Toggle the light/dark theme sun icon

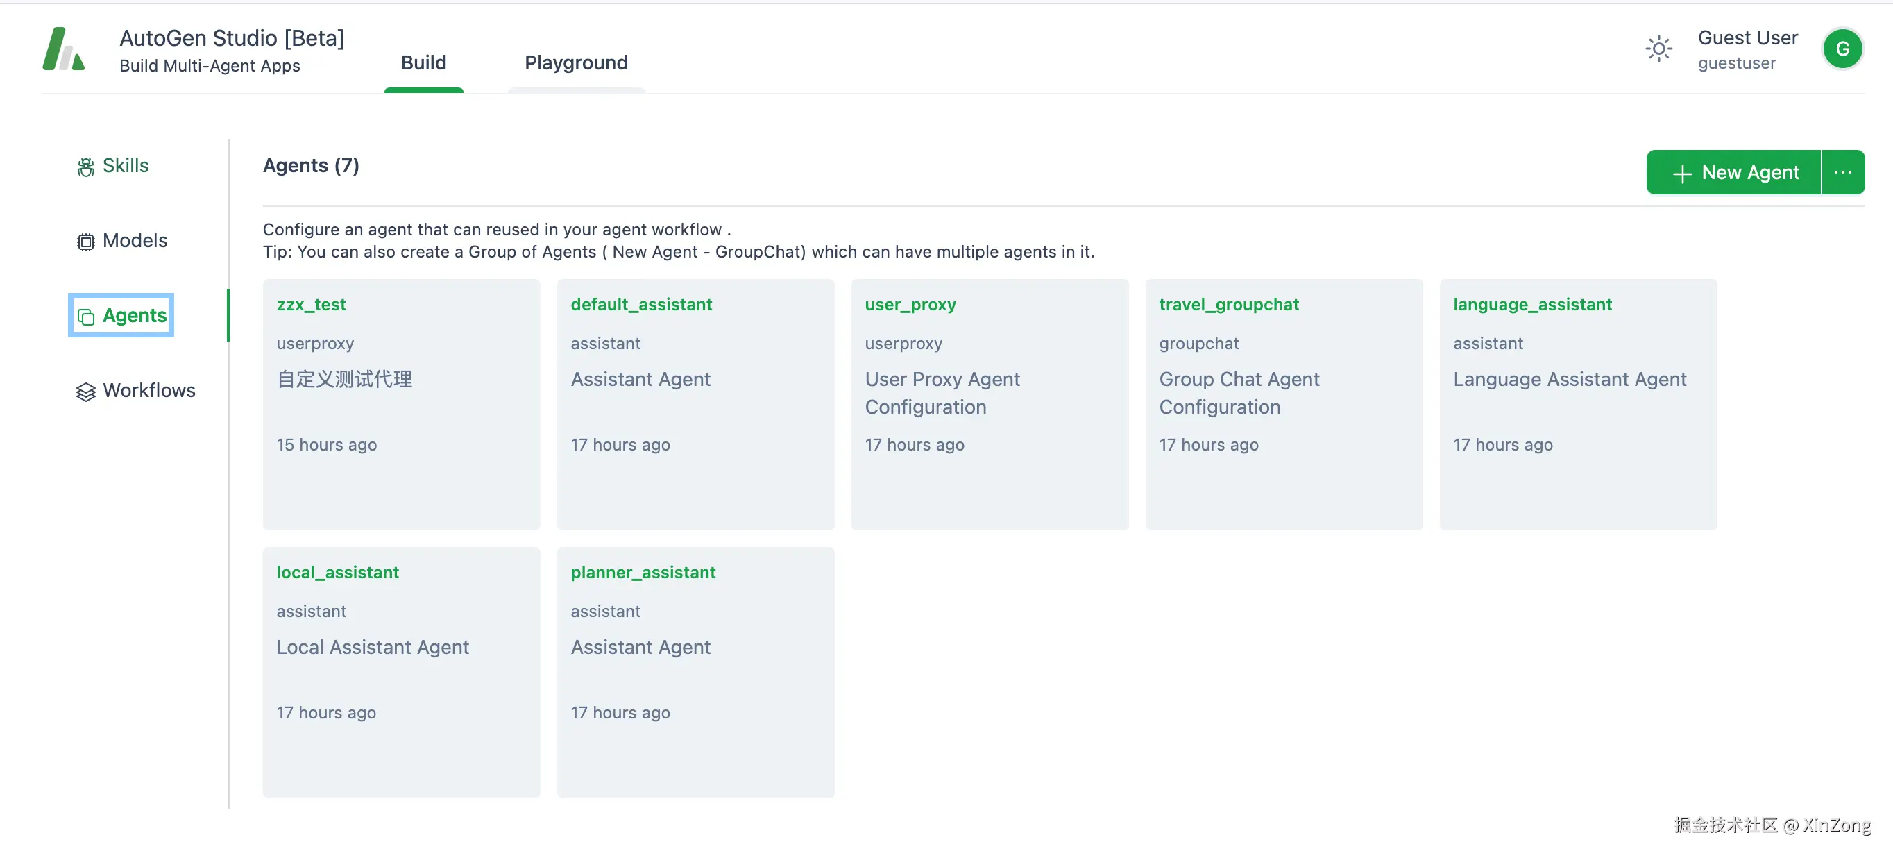(x=1658, y=49)
